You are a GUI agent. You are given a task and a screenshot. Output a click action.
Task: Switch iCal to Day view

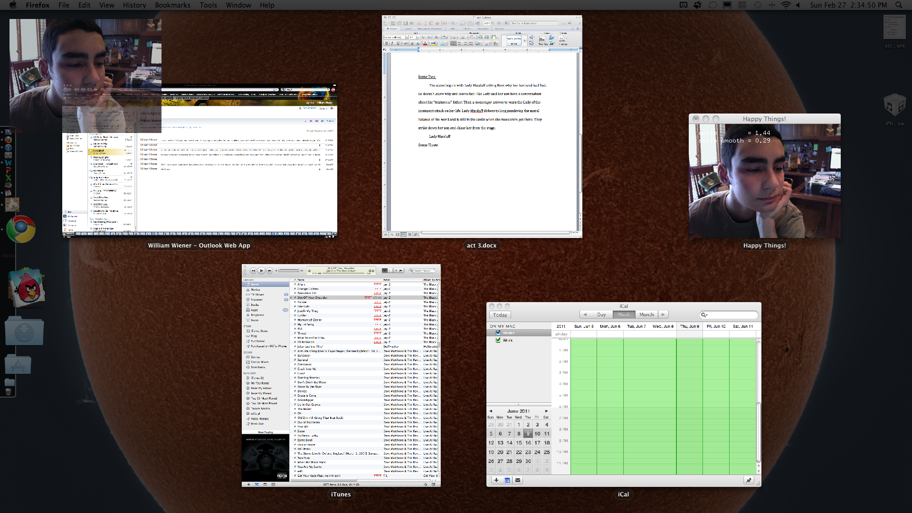pos(601,314)
